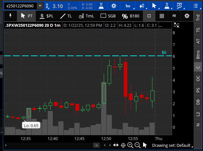Select the PT pointer tool
Image resolution: width=203 pixels, height=151 pixels.
pos(26,16)
